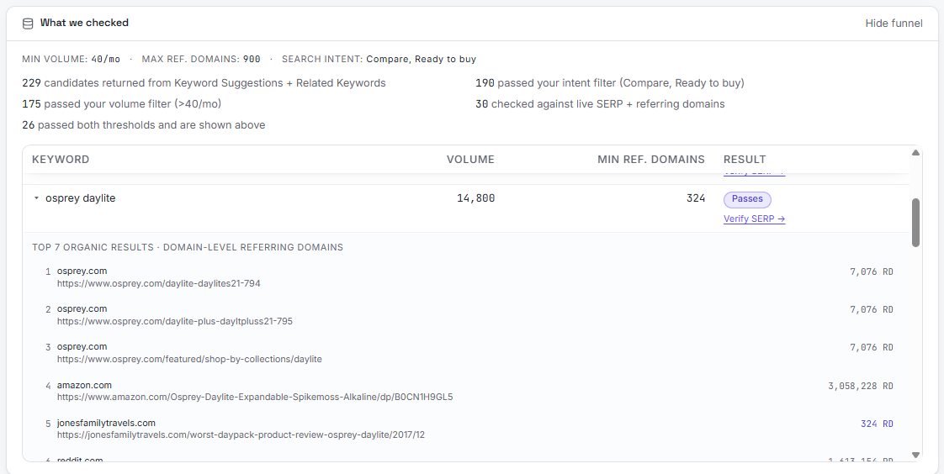Hide the funnel panel
Image resolution: width=944 pixels, height=474 pixels.
click(894, 24)
